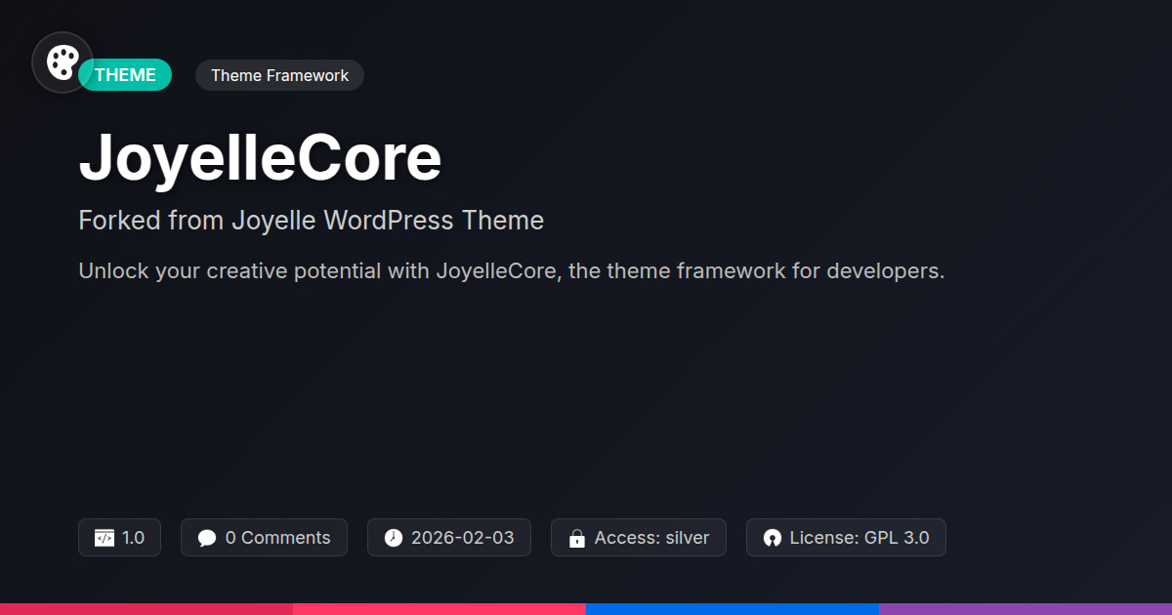1172x615 pixels.
Task: Click the blue segment of the bottom bar
Action: pyautogui.click(x=732, y=608)
